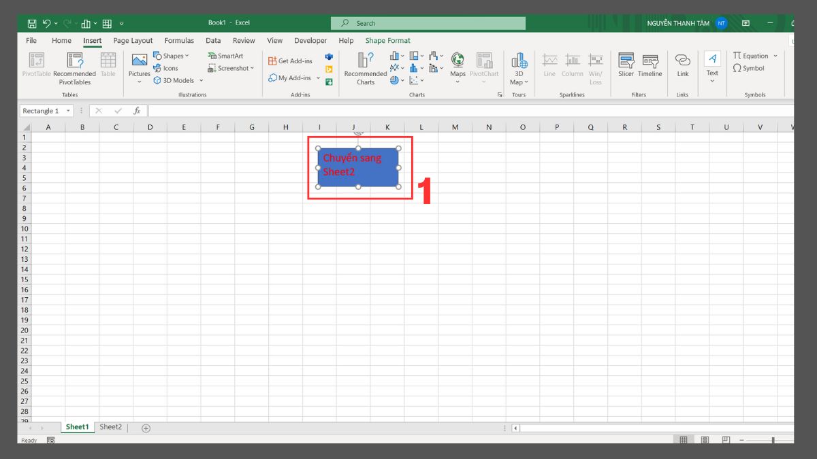
Task: Insert a Timeline filter
Action: [649, 67]
